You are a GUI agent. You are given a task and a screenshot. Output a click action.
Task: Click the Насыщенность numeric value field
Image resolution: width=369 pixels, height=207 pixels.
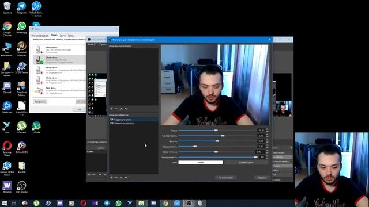261,147
